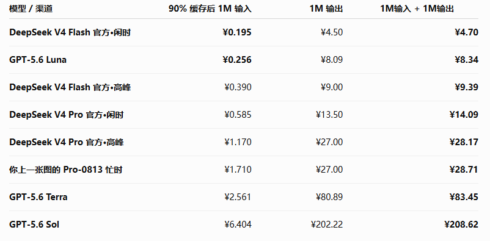Screen dimensions: 490x241
Task: Select DeepSeek V4 Pro 官方•高峰 row name
Action: (x=67, y=142)
